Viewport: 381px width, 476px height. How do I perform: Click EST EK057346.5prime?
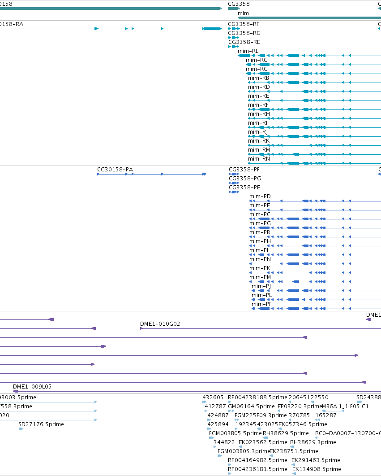(303, 424)
